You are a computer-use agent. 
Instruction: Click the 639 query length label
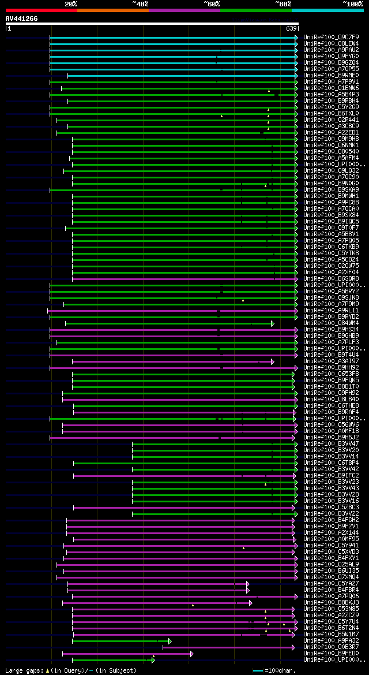(x=291, y=28)
